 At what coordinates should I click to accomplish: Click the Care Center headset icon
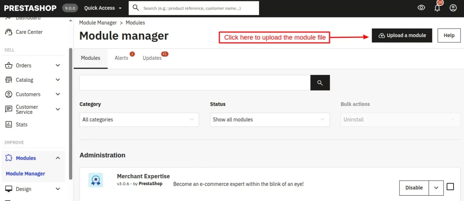(9, 32)
